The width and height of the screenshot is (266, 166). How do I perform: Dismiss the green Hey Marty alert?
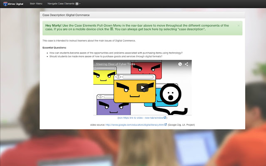[x=239, y=26]
